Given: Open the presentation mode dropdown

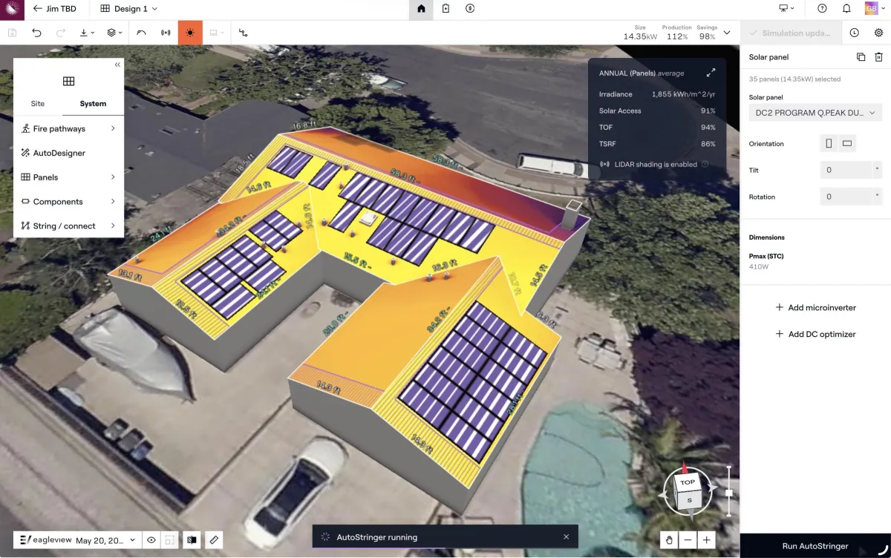Looking at the screenshot, I should pos(786,9).
